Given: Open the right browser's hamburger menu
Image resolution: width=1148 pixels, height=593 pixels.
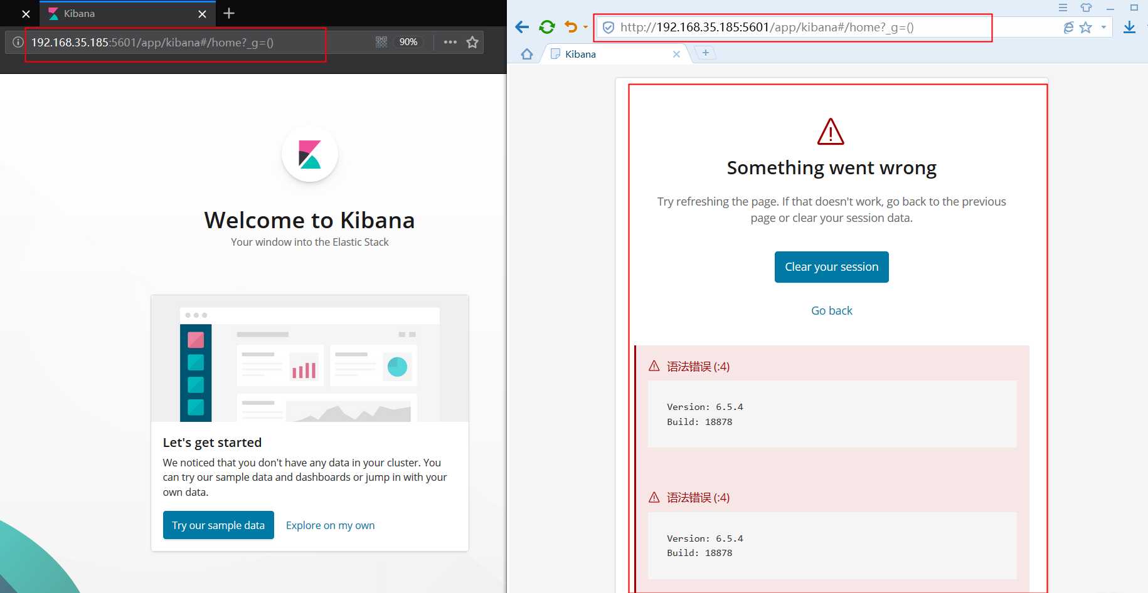Looking at the screenshot, I should click(x=1063, y=8).
